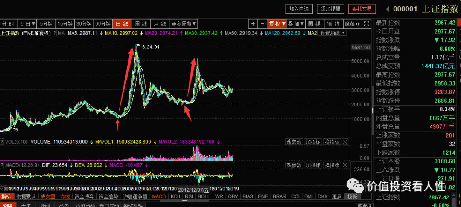Toggle fullscreen chart icon
This screenshot has width=461, height=207.
[x=366, y=24]
